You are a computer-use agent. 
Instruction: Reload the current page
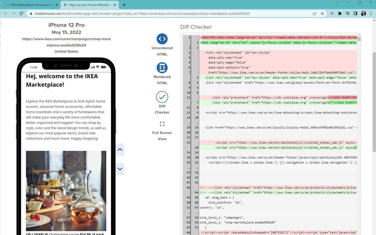[x=21, y=13]
